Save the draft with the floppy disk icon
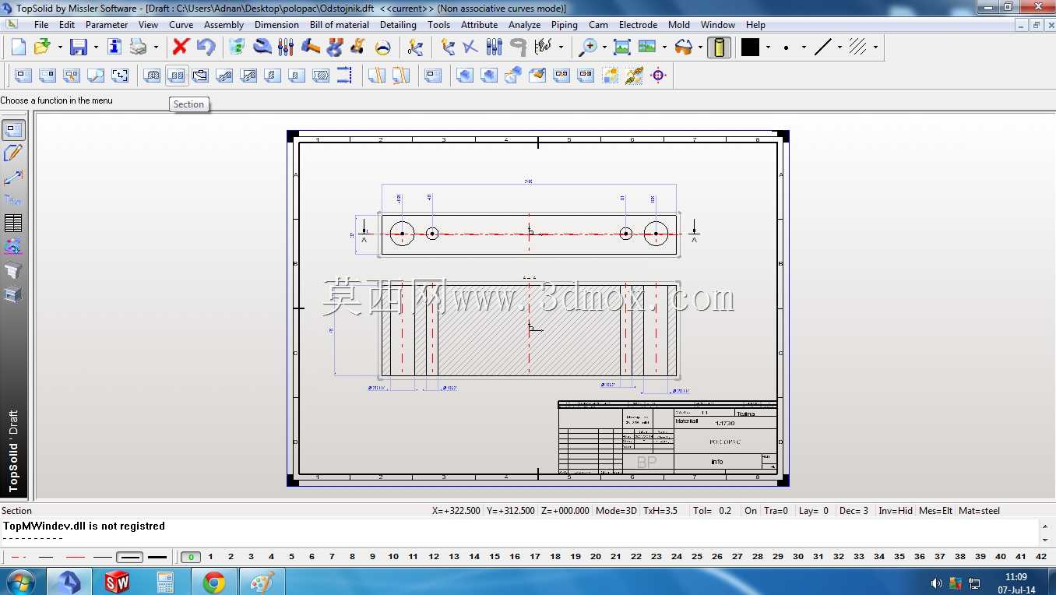The width and height of the screenshot is (1056, 595). [x=79, y=48]
